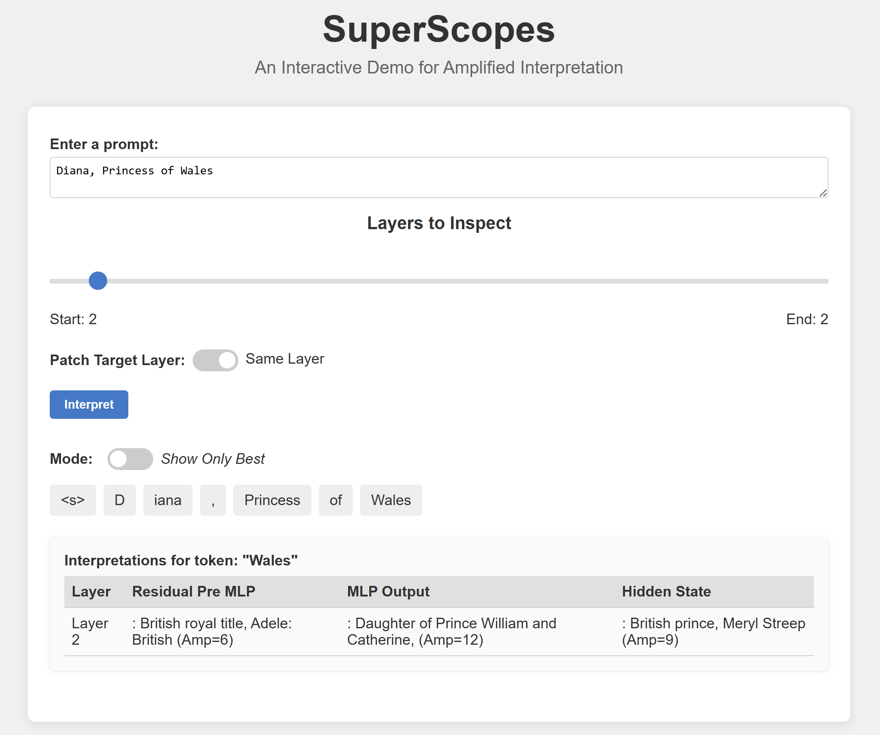The image size is (880, 735).
Task: Select the D token chip
Action: pos(120,500)
